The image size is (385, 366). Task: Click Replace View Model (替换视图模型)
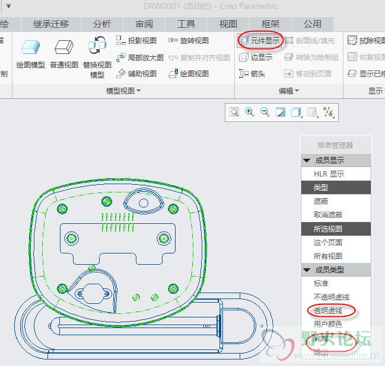97,57
